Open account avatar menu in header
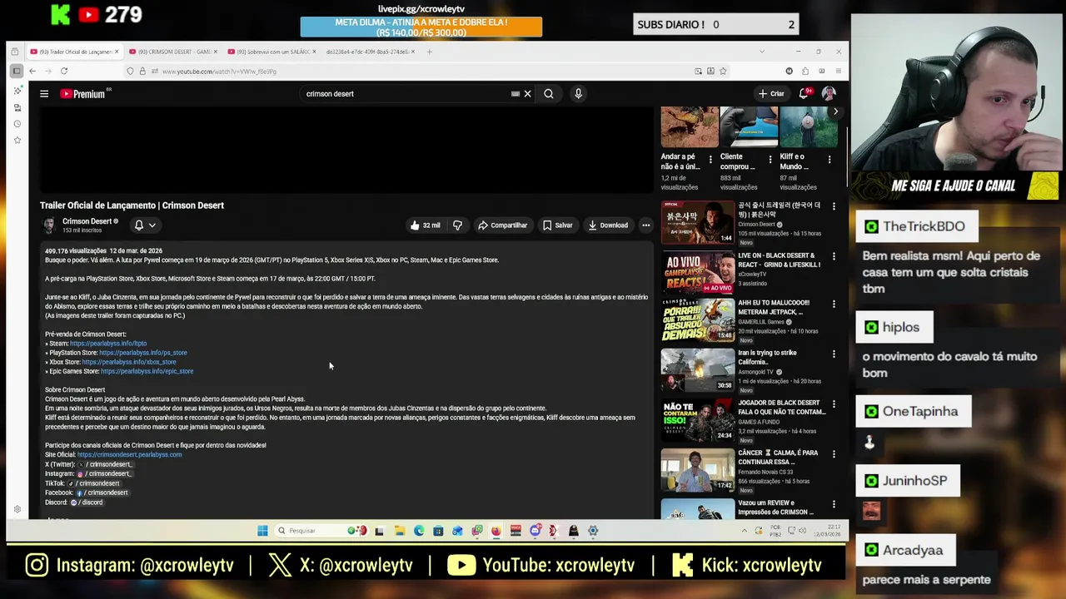The width and height of the screenshot is (1066, 599). pos(829,94)
